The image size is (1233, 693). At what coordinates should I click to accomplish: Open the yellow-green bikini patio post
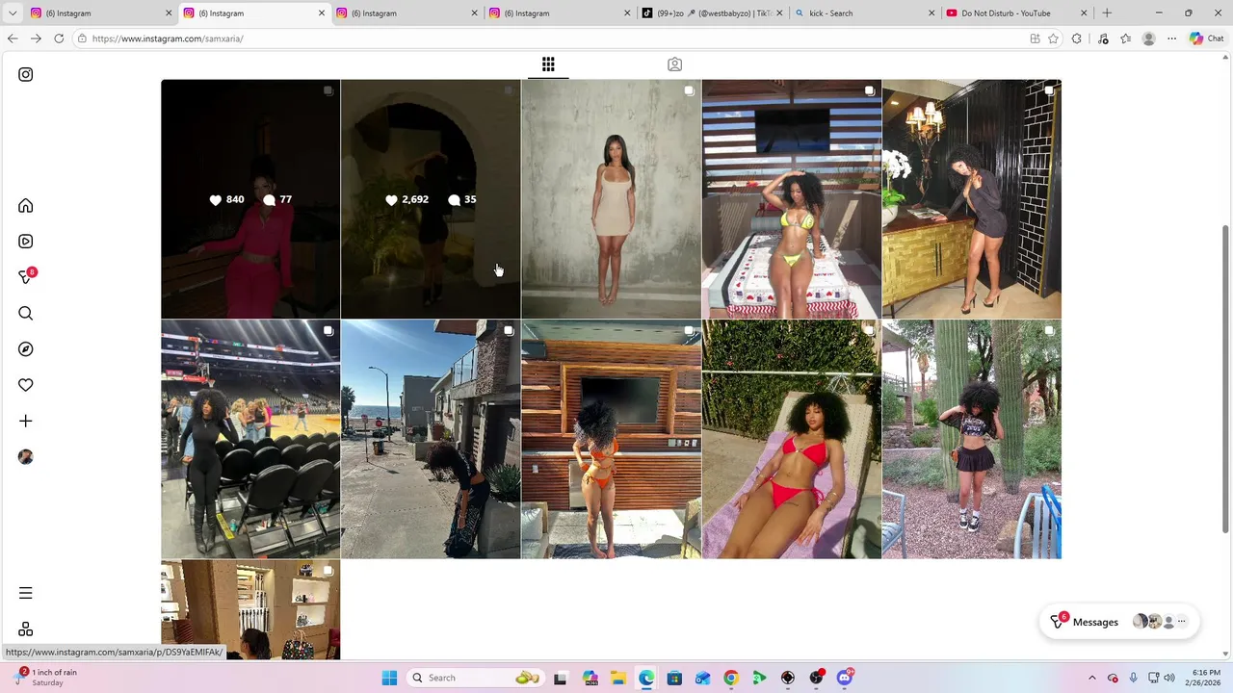pos(791,198)
